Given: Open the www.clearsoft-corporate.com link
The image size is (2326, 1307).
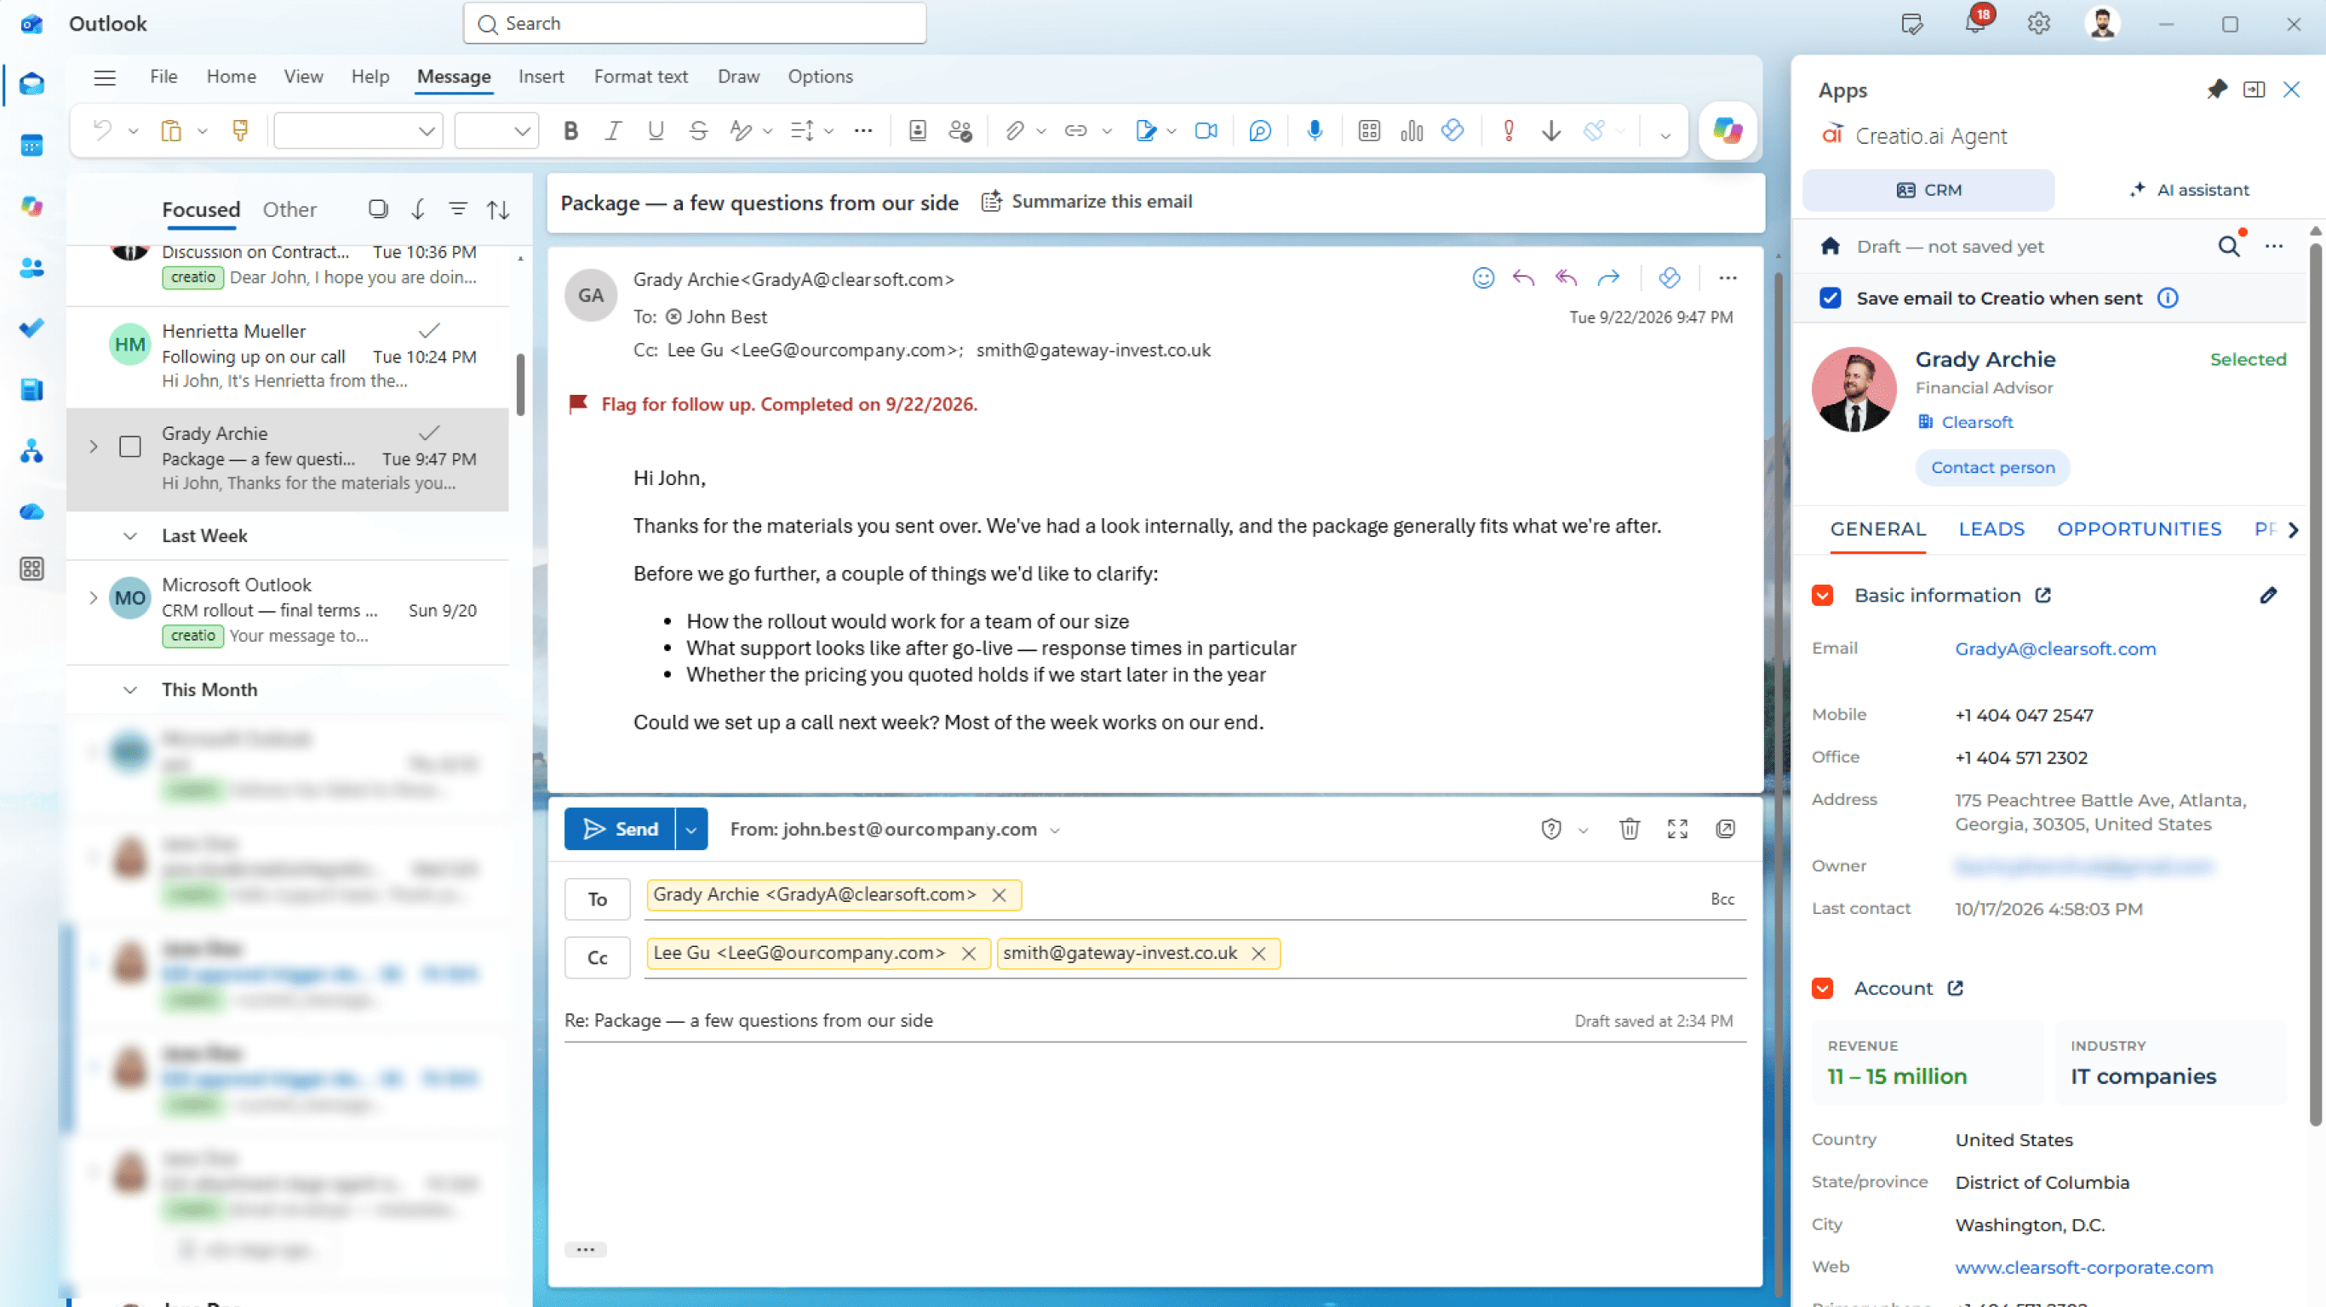Looking at the screenshot, I should point(2083,1267).
